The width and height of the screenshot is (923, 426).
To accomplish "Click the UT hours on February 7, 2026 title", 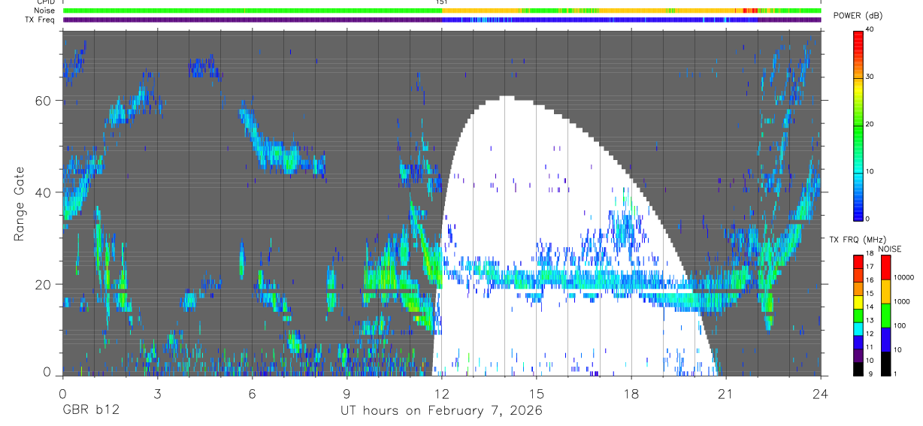I will pos(441,411).
